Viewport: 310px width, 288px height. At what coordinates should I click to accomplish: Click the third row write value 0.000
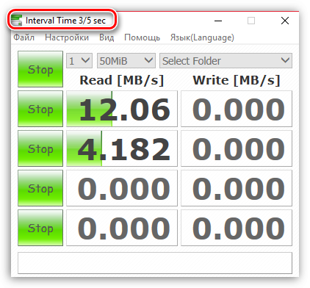pos(237,188)
